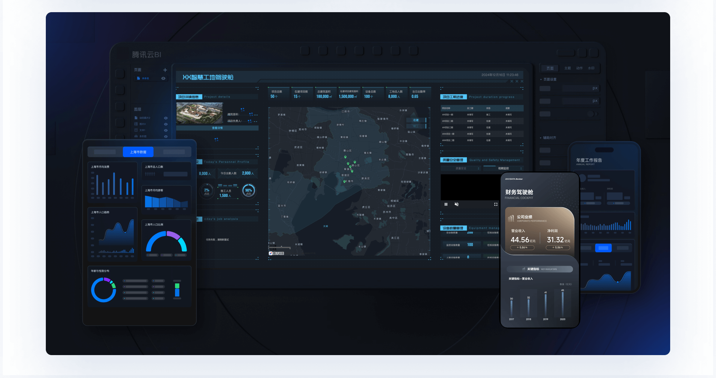
Task: Switch to the 水印 tab
Action: [x=591, y=68]
